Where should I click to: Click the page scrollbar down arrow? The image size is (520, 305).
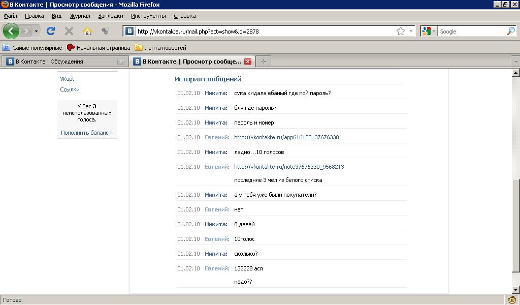(x=516, y=290)
